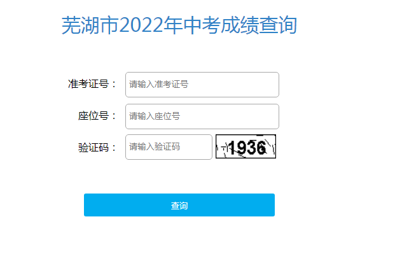Focus the 座位号 input field
The width and height of the screenshot is (395, 261).
coord(202,116)
